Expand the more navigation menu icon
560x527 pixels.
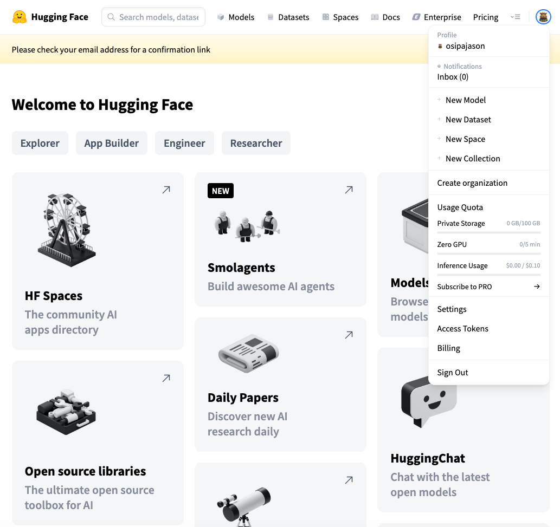[x=515, y=17]
